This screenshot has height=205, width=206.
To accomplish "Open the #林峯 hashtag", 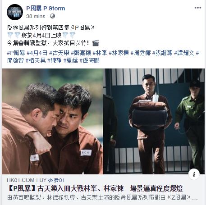I will coord(100,53).
